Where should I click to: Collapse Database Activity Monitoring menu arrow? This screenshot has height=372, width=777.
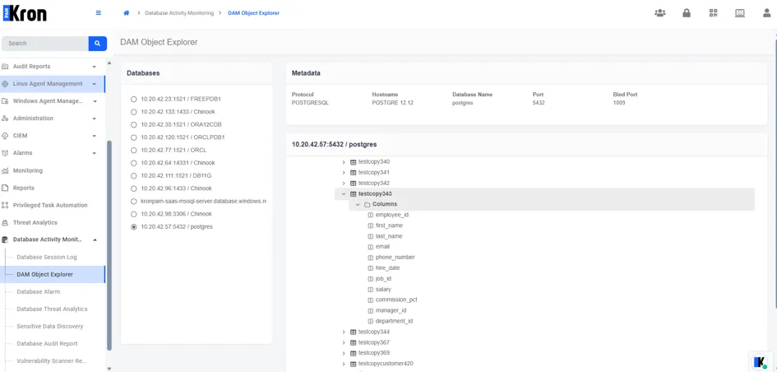pyautogui.click(x=95, y=240)
